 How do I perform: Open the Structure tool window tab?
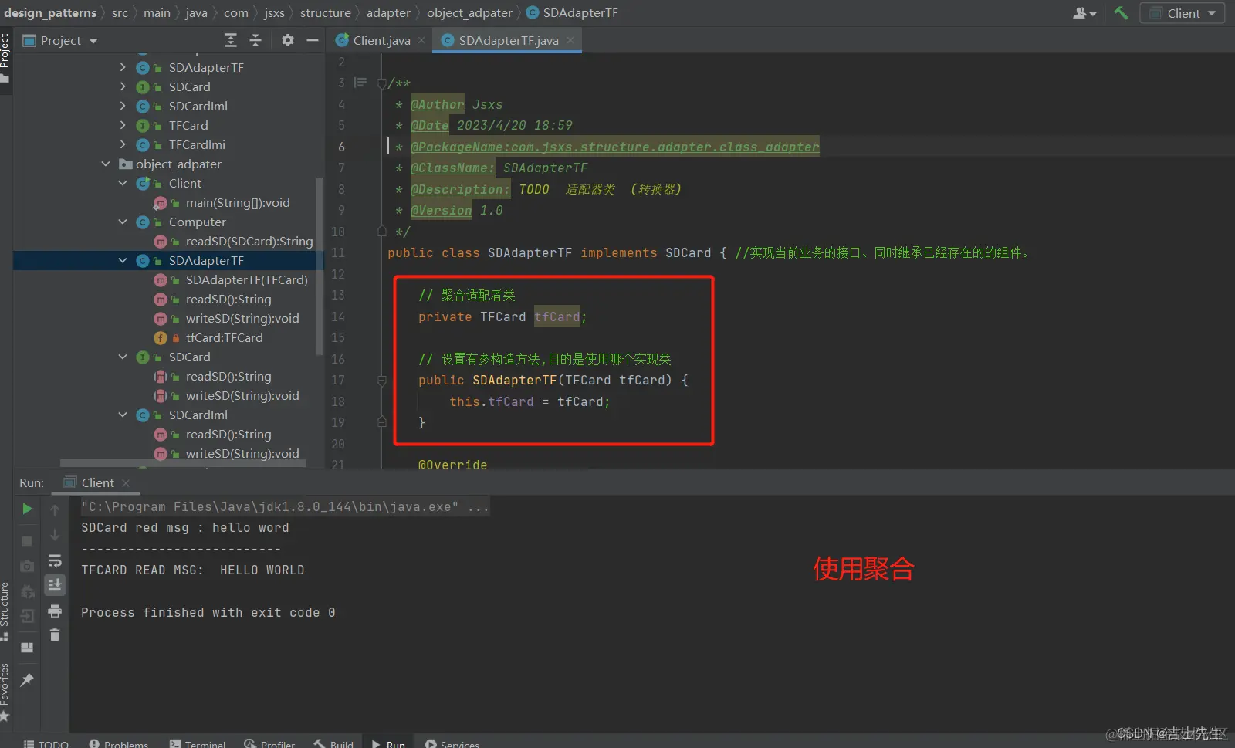tap(5, 610)
